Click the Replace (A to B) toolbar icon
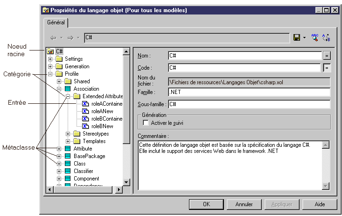 point(326,37)
